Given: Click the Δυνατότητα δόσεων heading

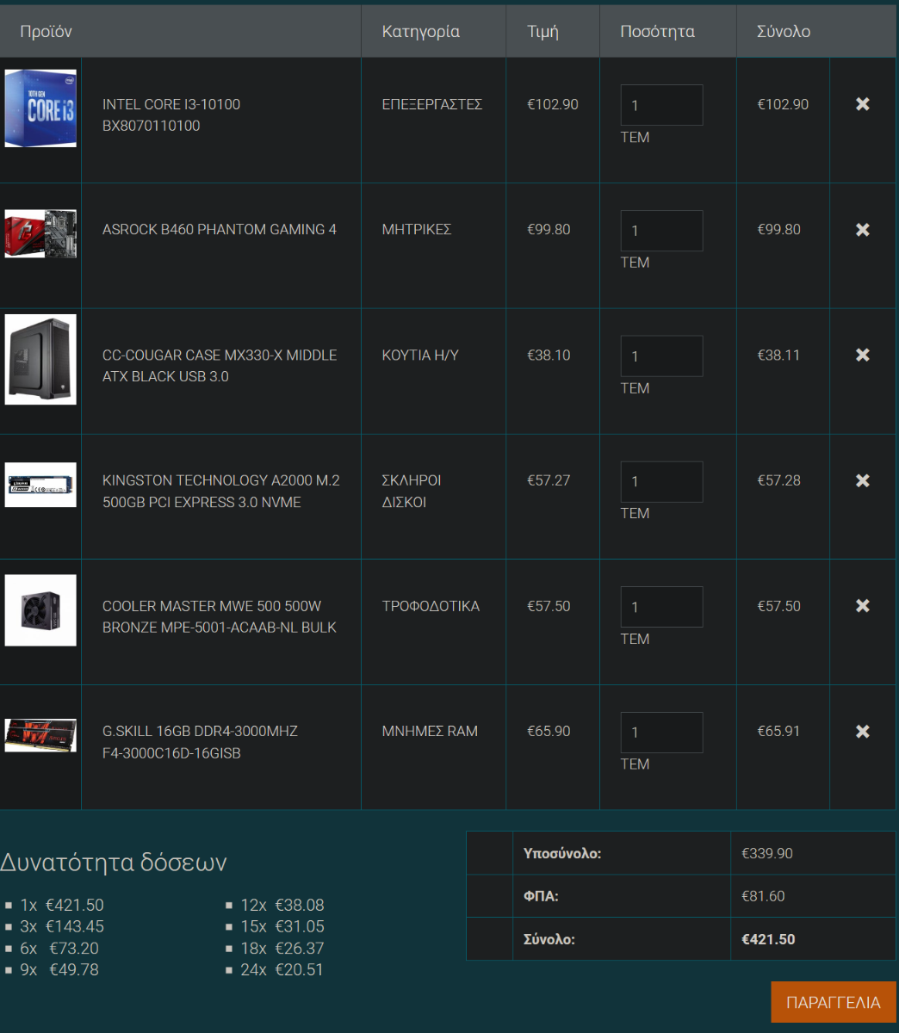Looking at the screenshot, I should (114, 862).
